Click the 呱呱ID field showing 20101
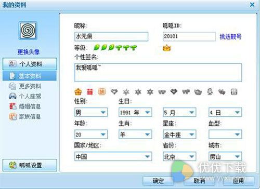The height and width of the screenshot is (189, 260). click(189, 36)
